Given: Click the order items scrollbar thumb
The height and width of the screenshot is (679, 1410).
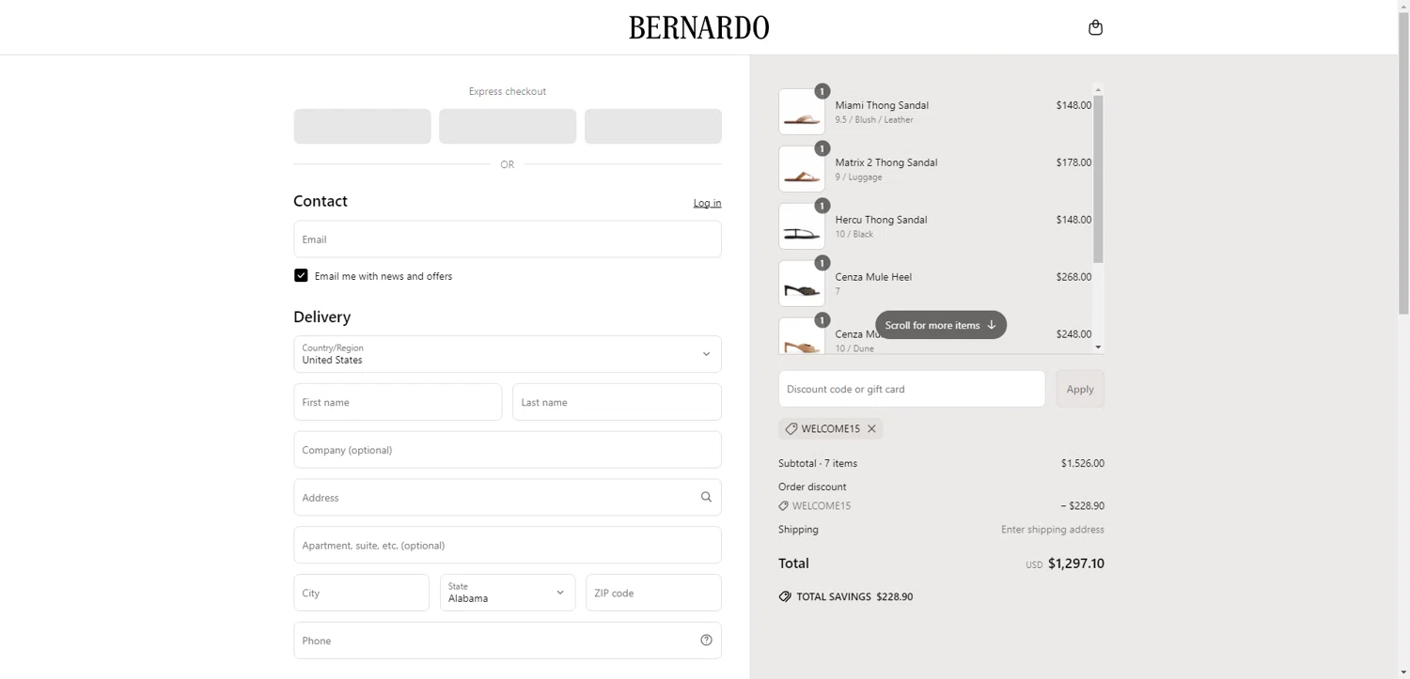Looking at the screenshot, I should (x=1098, y=178).
